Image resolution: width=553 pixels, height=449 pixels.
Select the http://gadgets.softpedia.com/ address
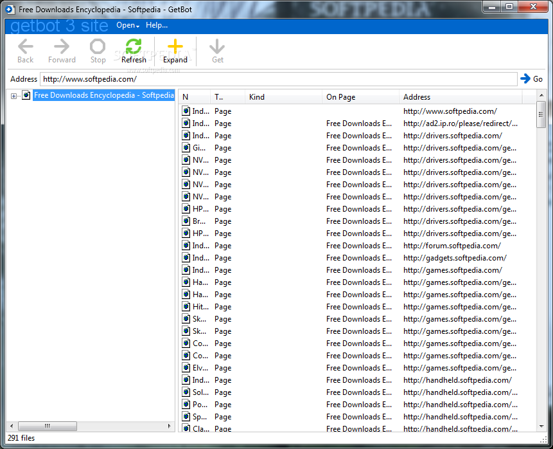455,258
